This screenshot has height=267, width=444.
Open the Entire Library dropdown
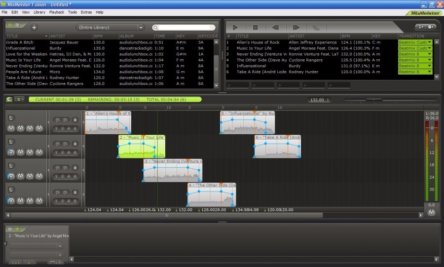coord(111,28)
